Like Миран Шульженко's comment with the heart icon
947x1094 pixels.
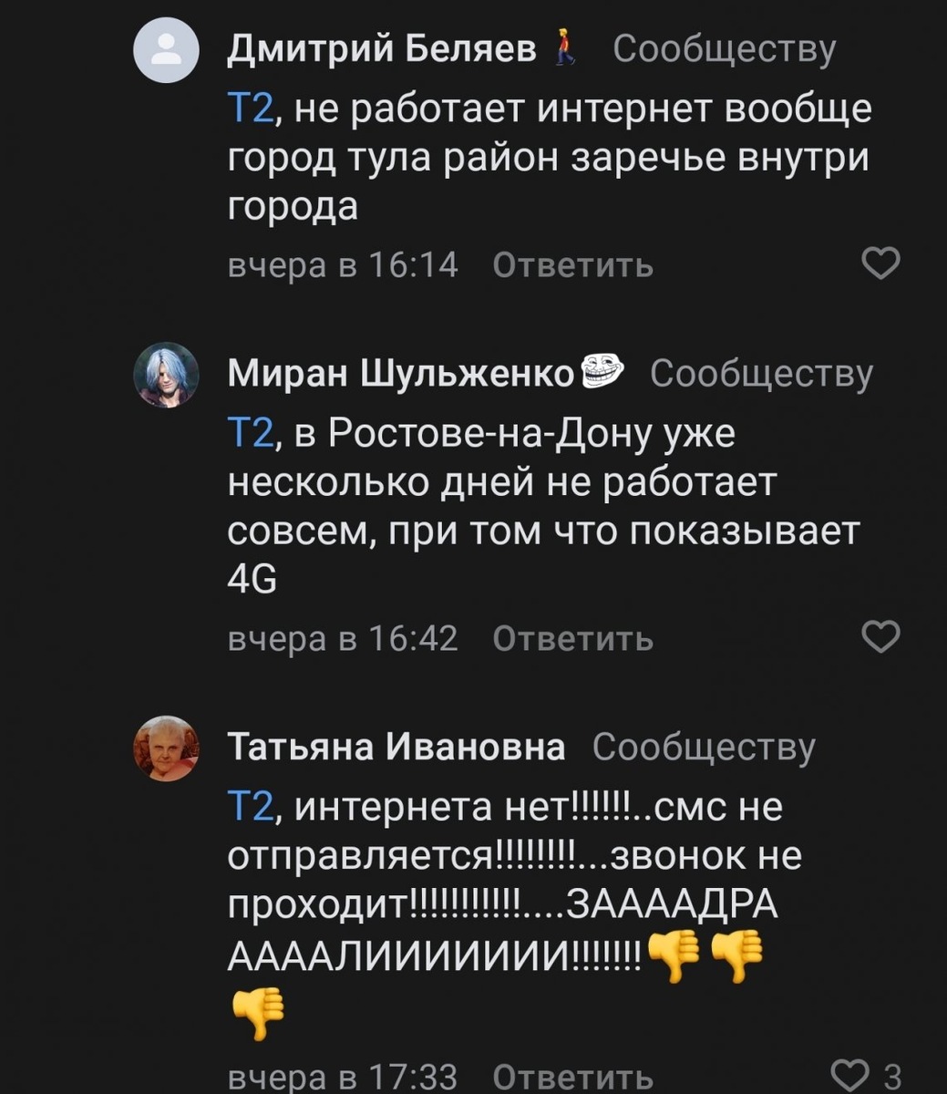(880, 638)
